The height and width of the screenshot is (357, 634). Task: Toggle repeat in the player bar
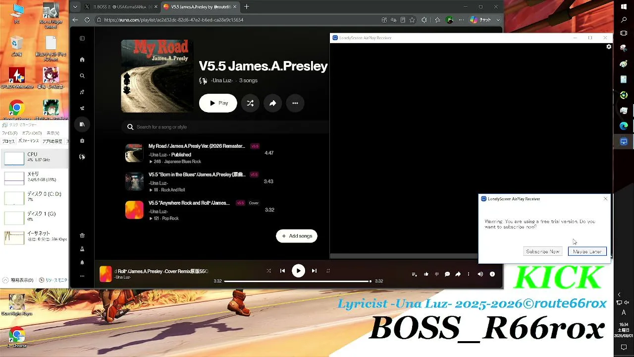pos(328,271)
